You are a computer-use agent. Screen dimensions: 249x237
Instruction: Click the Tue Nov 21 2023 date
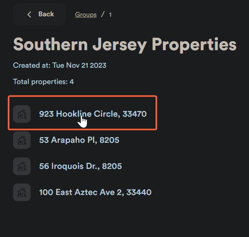(x=79, y=65)
